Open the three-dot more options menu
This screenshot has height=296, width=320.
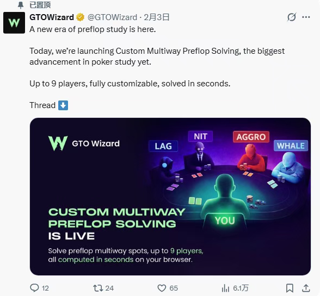(306, 17)
